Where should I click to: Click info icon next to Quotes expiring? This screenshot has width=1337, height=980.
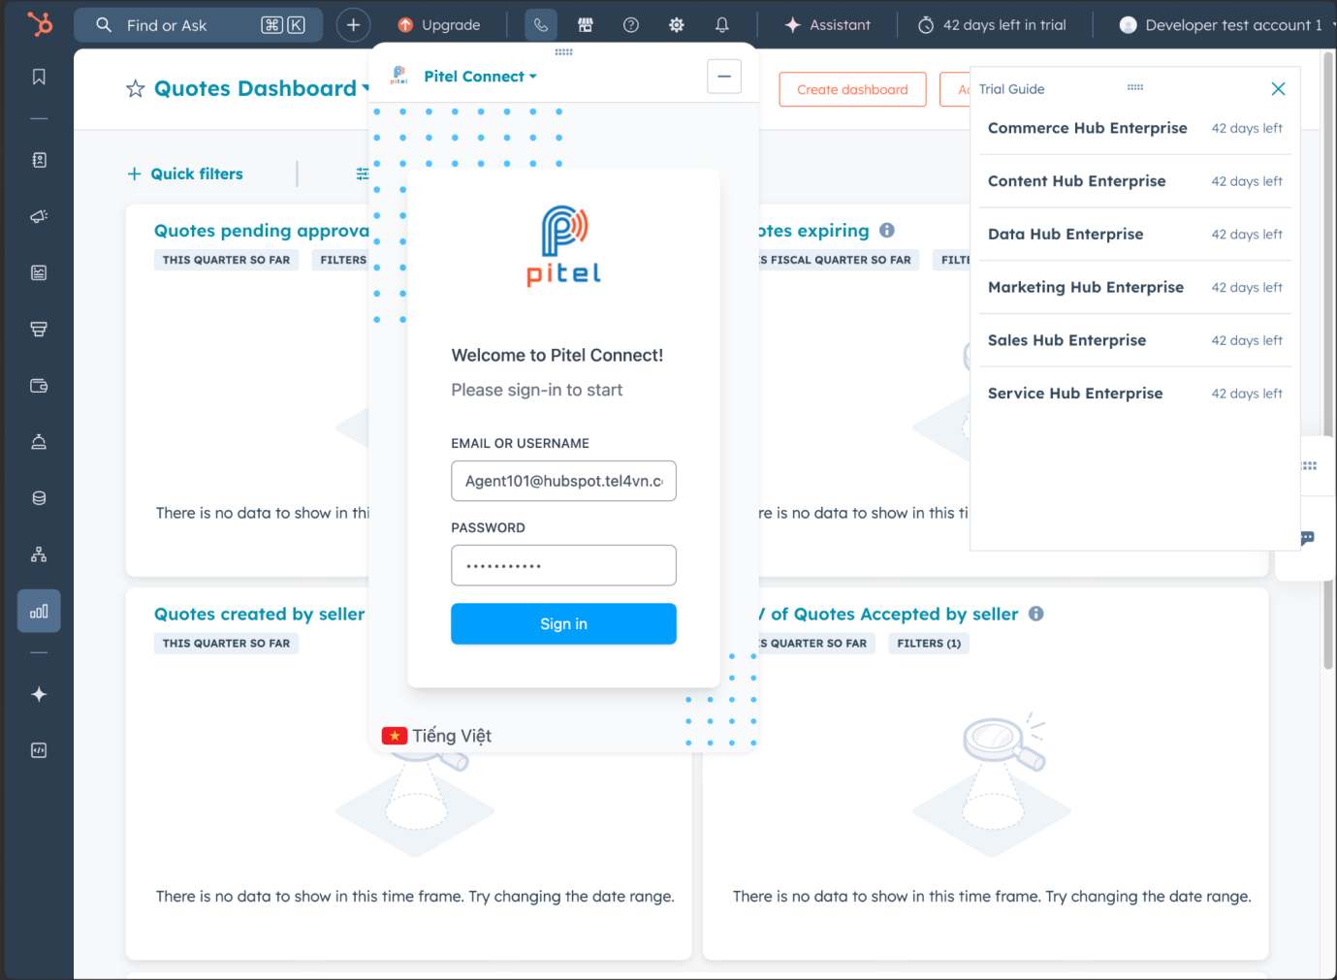[887, 230]
